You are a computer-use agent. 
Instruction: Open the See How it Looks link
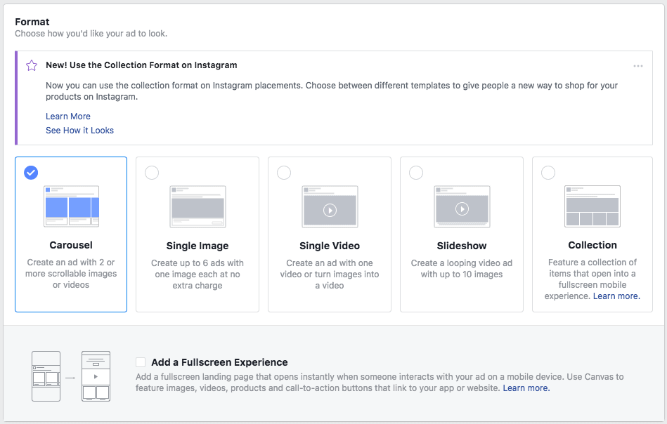click(79, 131)
